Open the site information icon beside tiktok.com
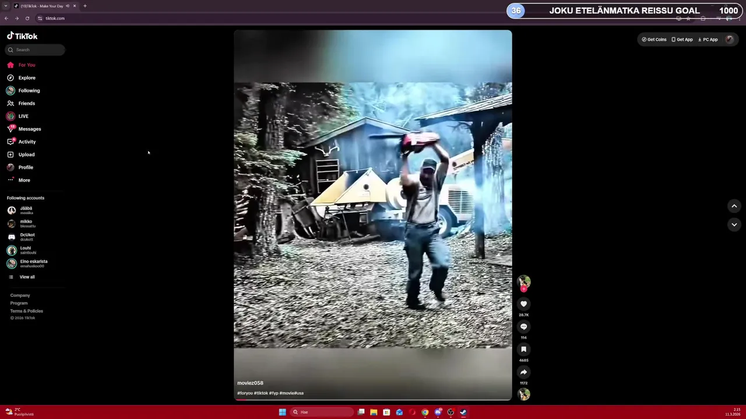 tap(40, 18)
